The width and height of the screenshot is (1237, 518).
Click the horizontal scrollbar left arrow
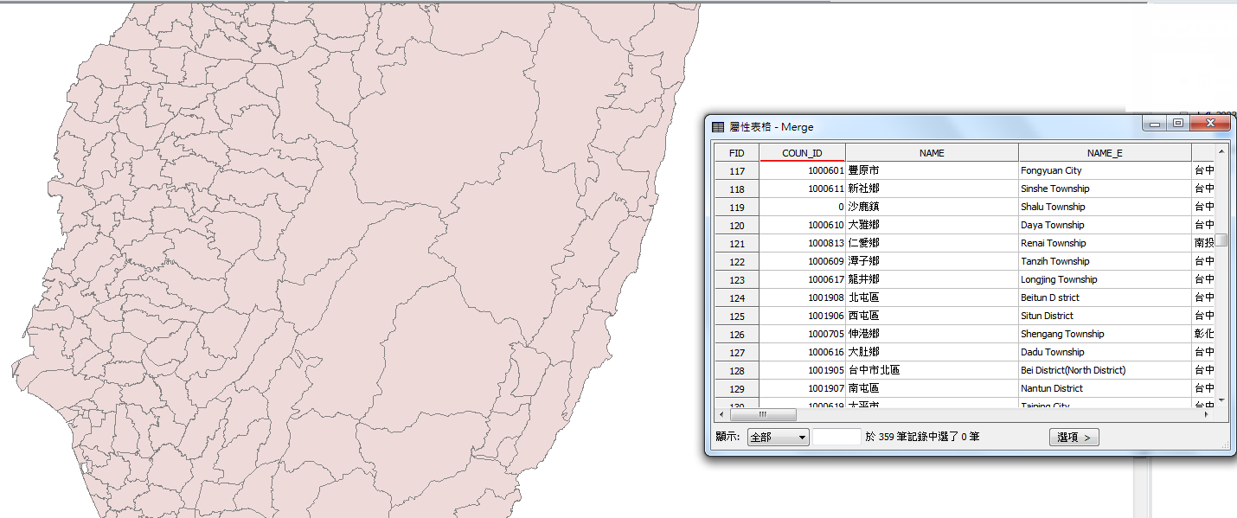click(x=721, y=415)
